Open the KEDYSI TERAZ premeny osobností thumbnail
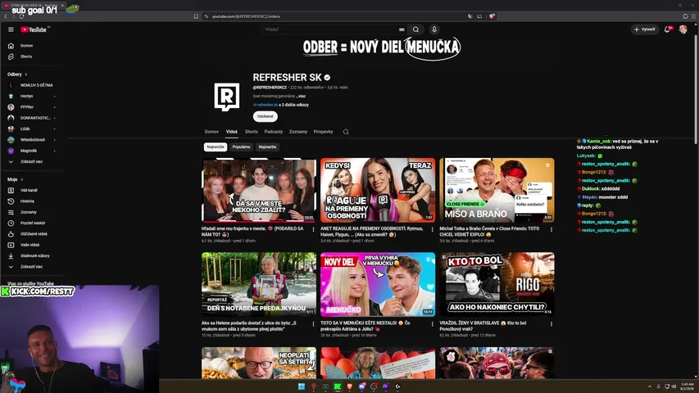Image resolution: width=699 pixels, height=393 pixels. click(x=378, y=190)
